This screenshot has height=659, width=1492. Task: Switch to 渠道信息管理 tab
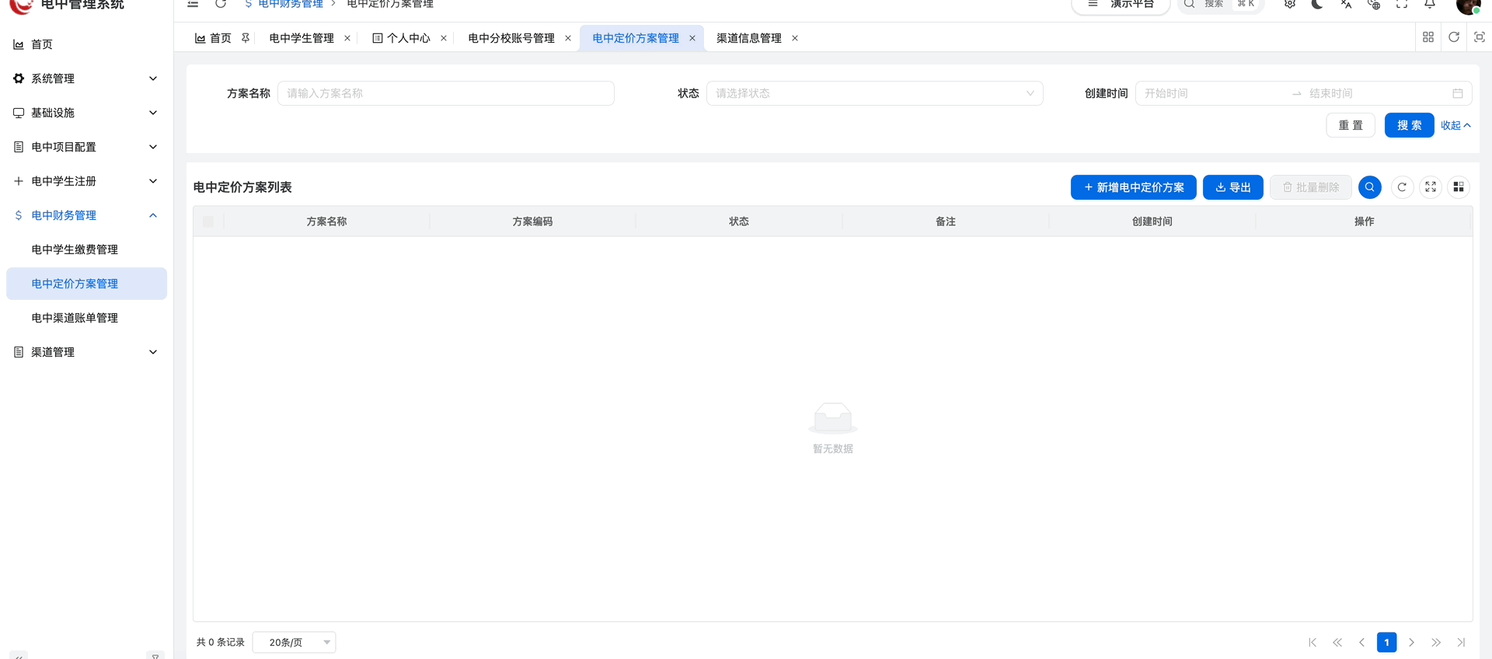(749, 38)
